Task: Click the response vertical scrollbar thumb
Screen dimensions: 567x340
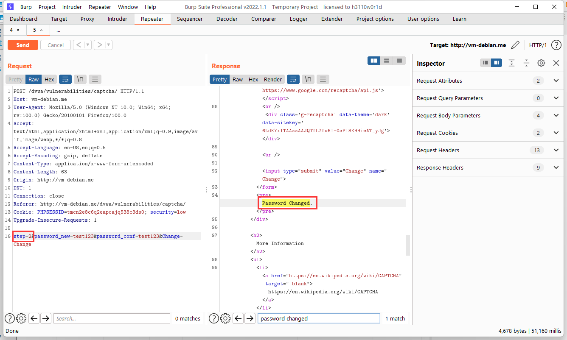Action: coord(408,245)
